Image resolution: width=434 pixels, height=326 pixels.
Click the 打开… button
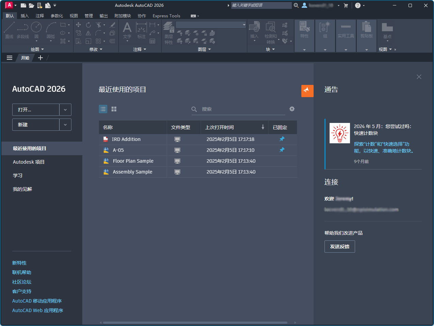[36, 110]
